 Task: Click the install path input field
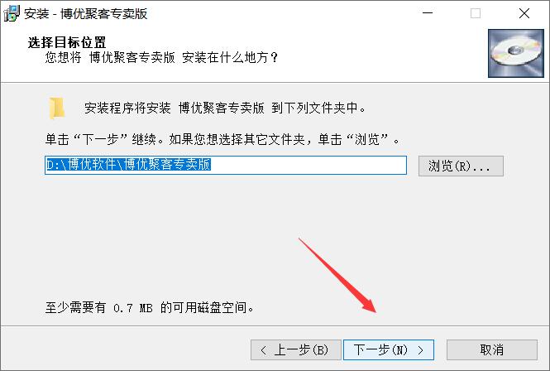tap(226, 165)
